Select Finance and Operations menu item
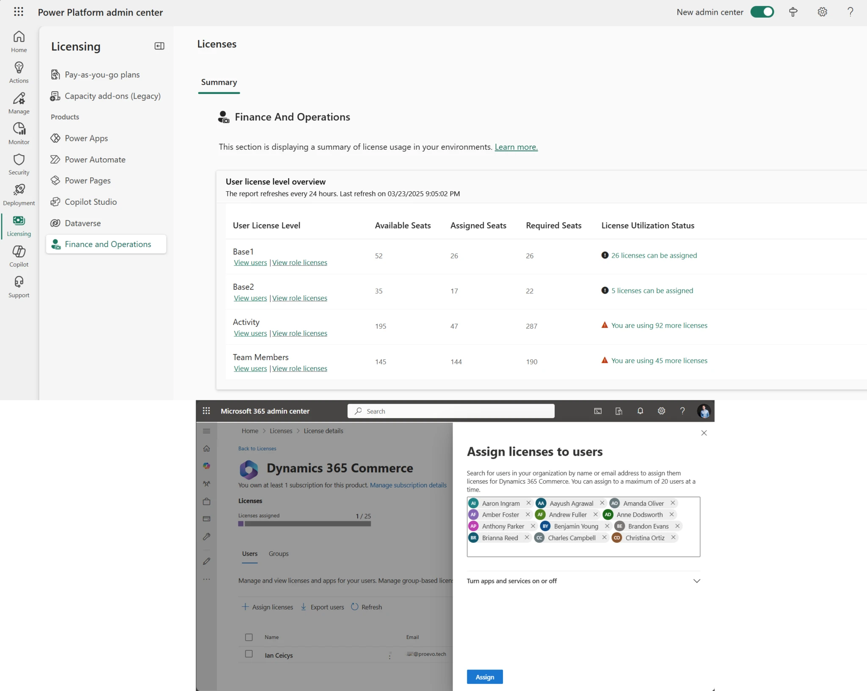This screenshot has width=867, height=691. 106,244
